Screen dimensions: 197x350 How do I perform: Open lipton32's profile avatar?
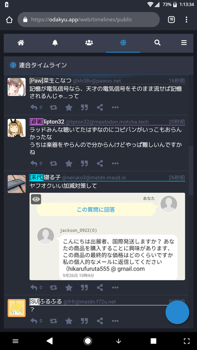tap(17, 128)
